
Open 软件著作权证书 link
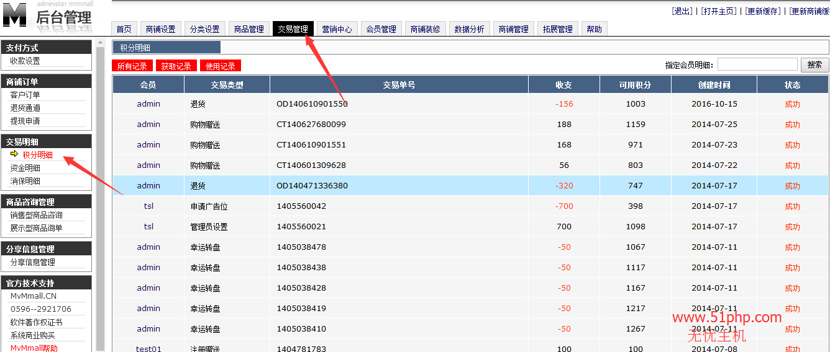(x=36, y=322)
